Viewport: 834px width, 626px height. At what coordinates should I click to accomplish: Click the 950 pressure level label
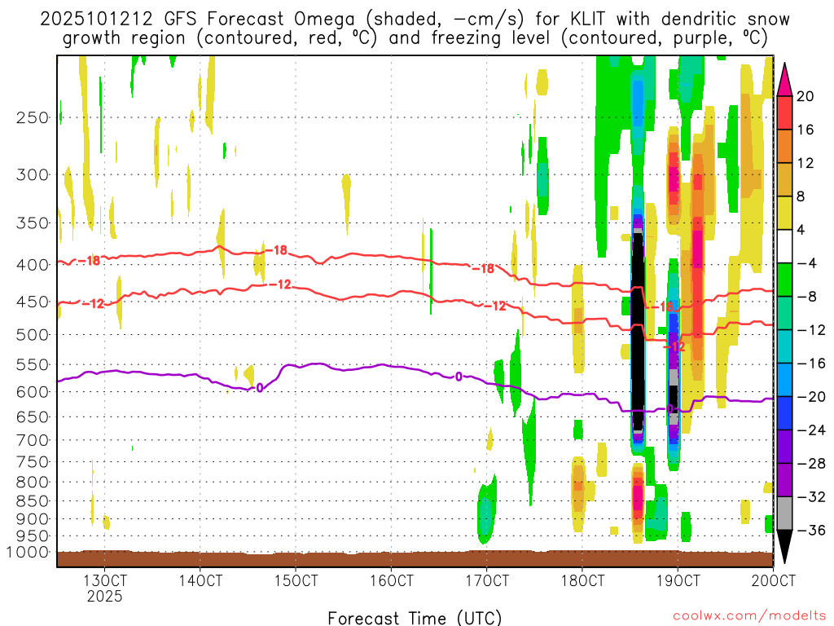pyautogui.click(x=33, y=536)
